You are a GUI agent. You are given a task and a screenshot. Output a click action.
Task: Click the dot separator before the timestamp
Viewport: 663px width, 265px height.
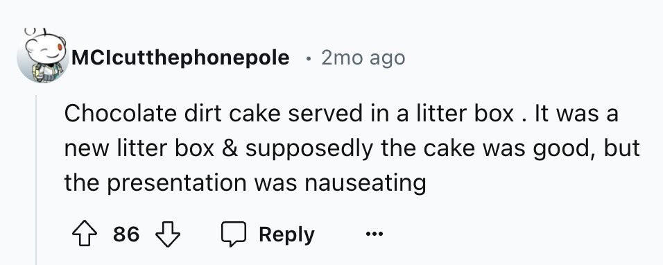[309, 59]
